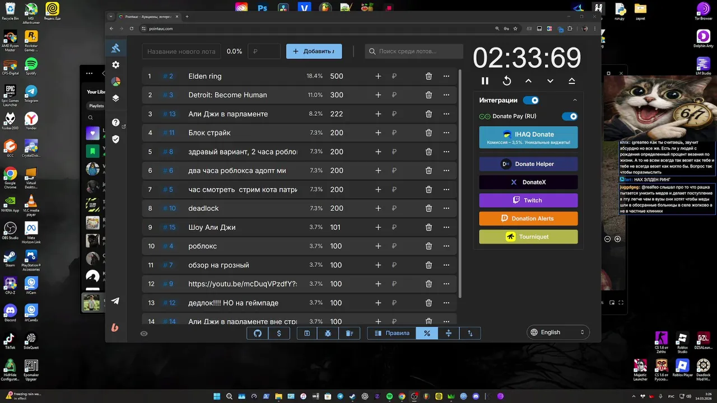Click the browser tab search chevron
717x403 pixels.
click(111, 16)
